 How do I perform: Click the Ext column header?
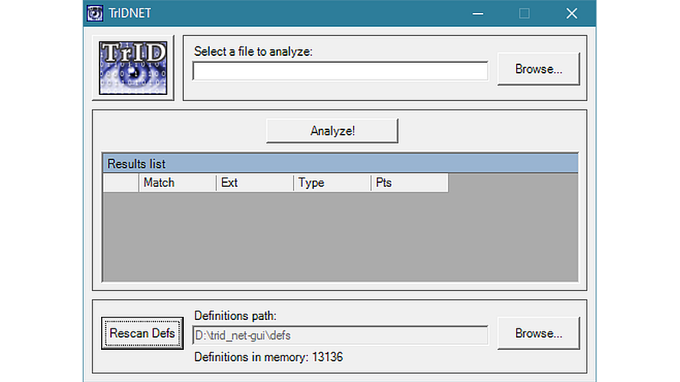click(254, 183)
